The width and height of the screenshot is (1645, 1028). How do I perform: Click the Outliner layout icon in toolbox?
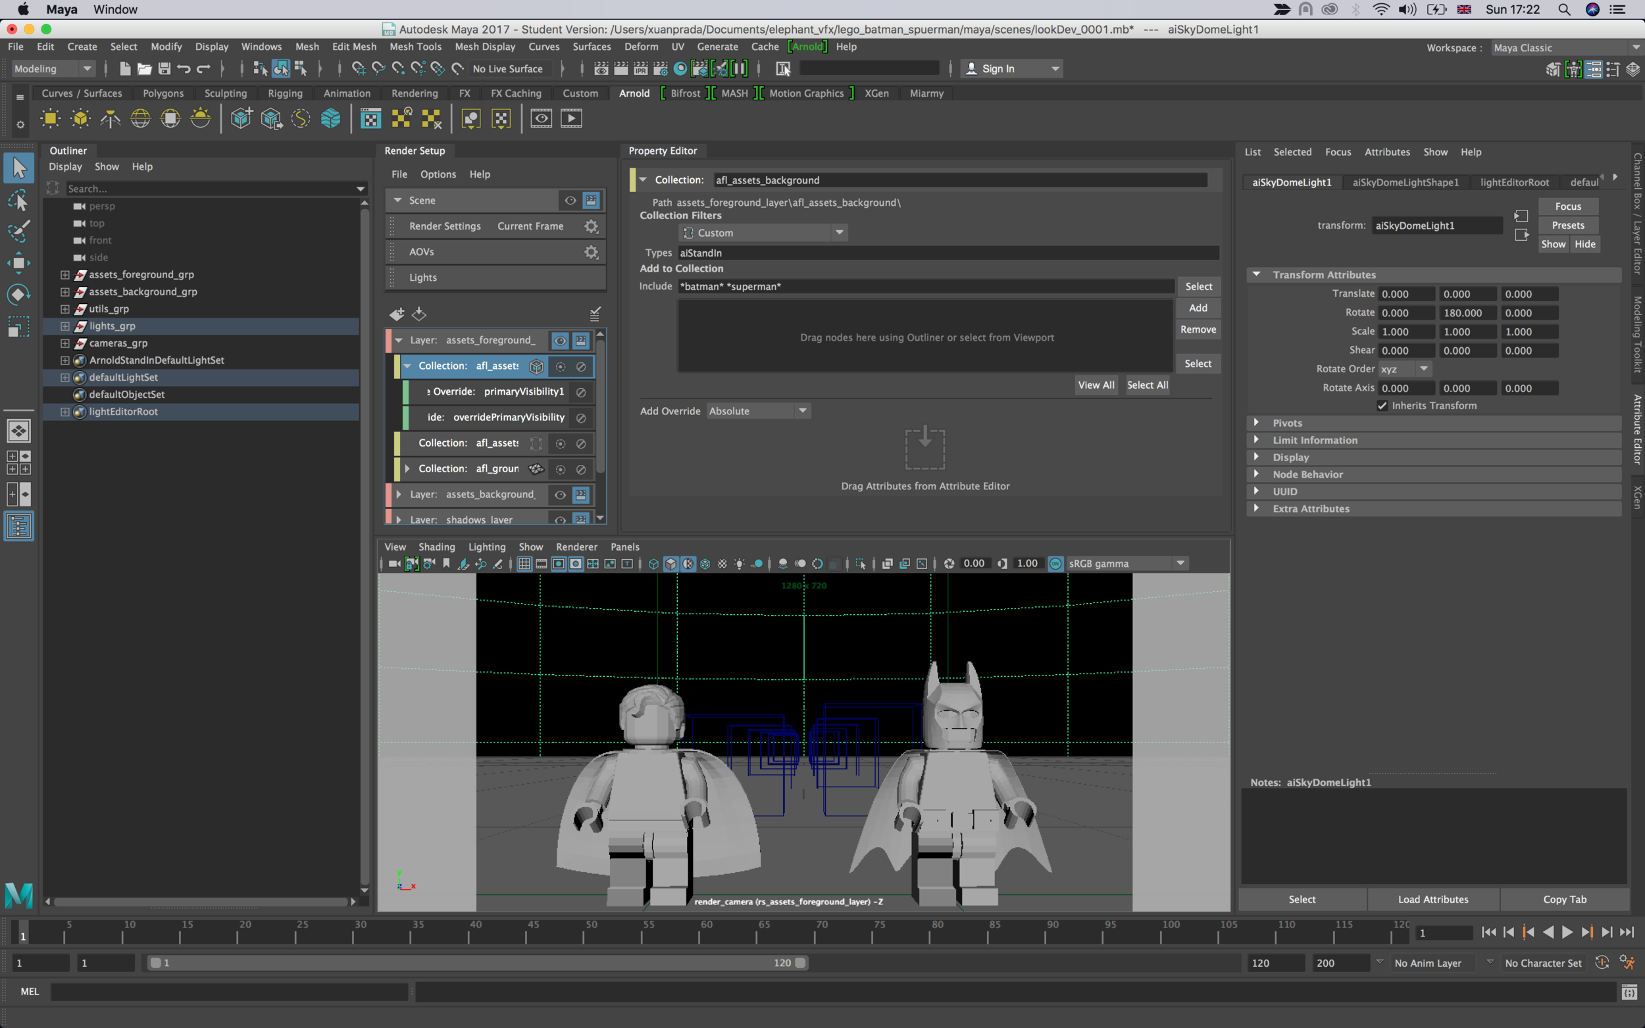click(x=18, y=526)
